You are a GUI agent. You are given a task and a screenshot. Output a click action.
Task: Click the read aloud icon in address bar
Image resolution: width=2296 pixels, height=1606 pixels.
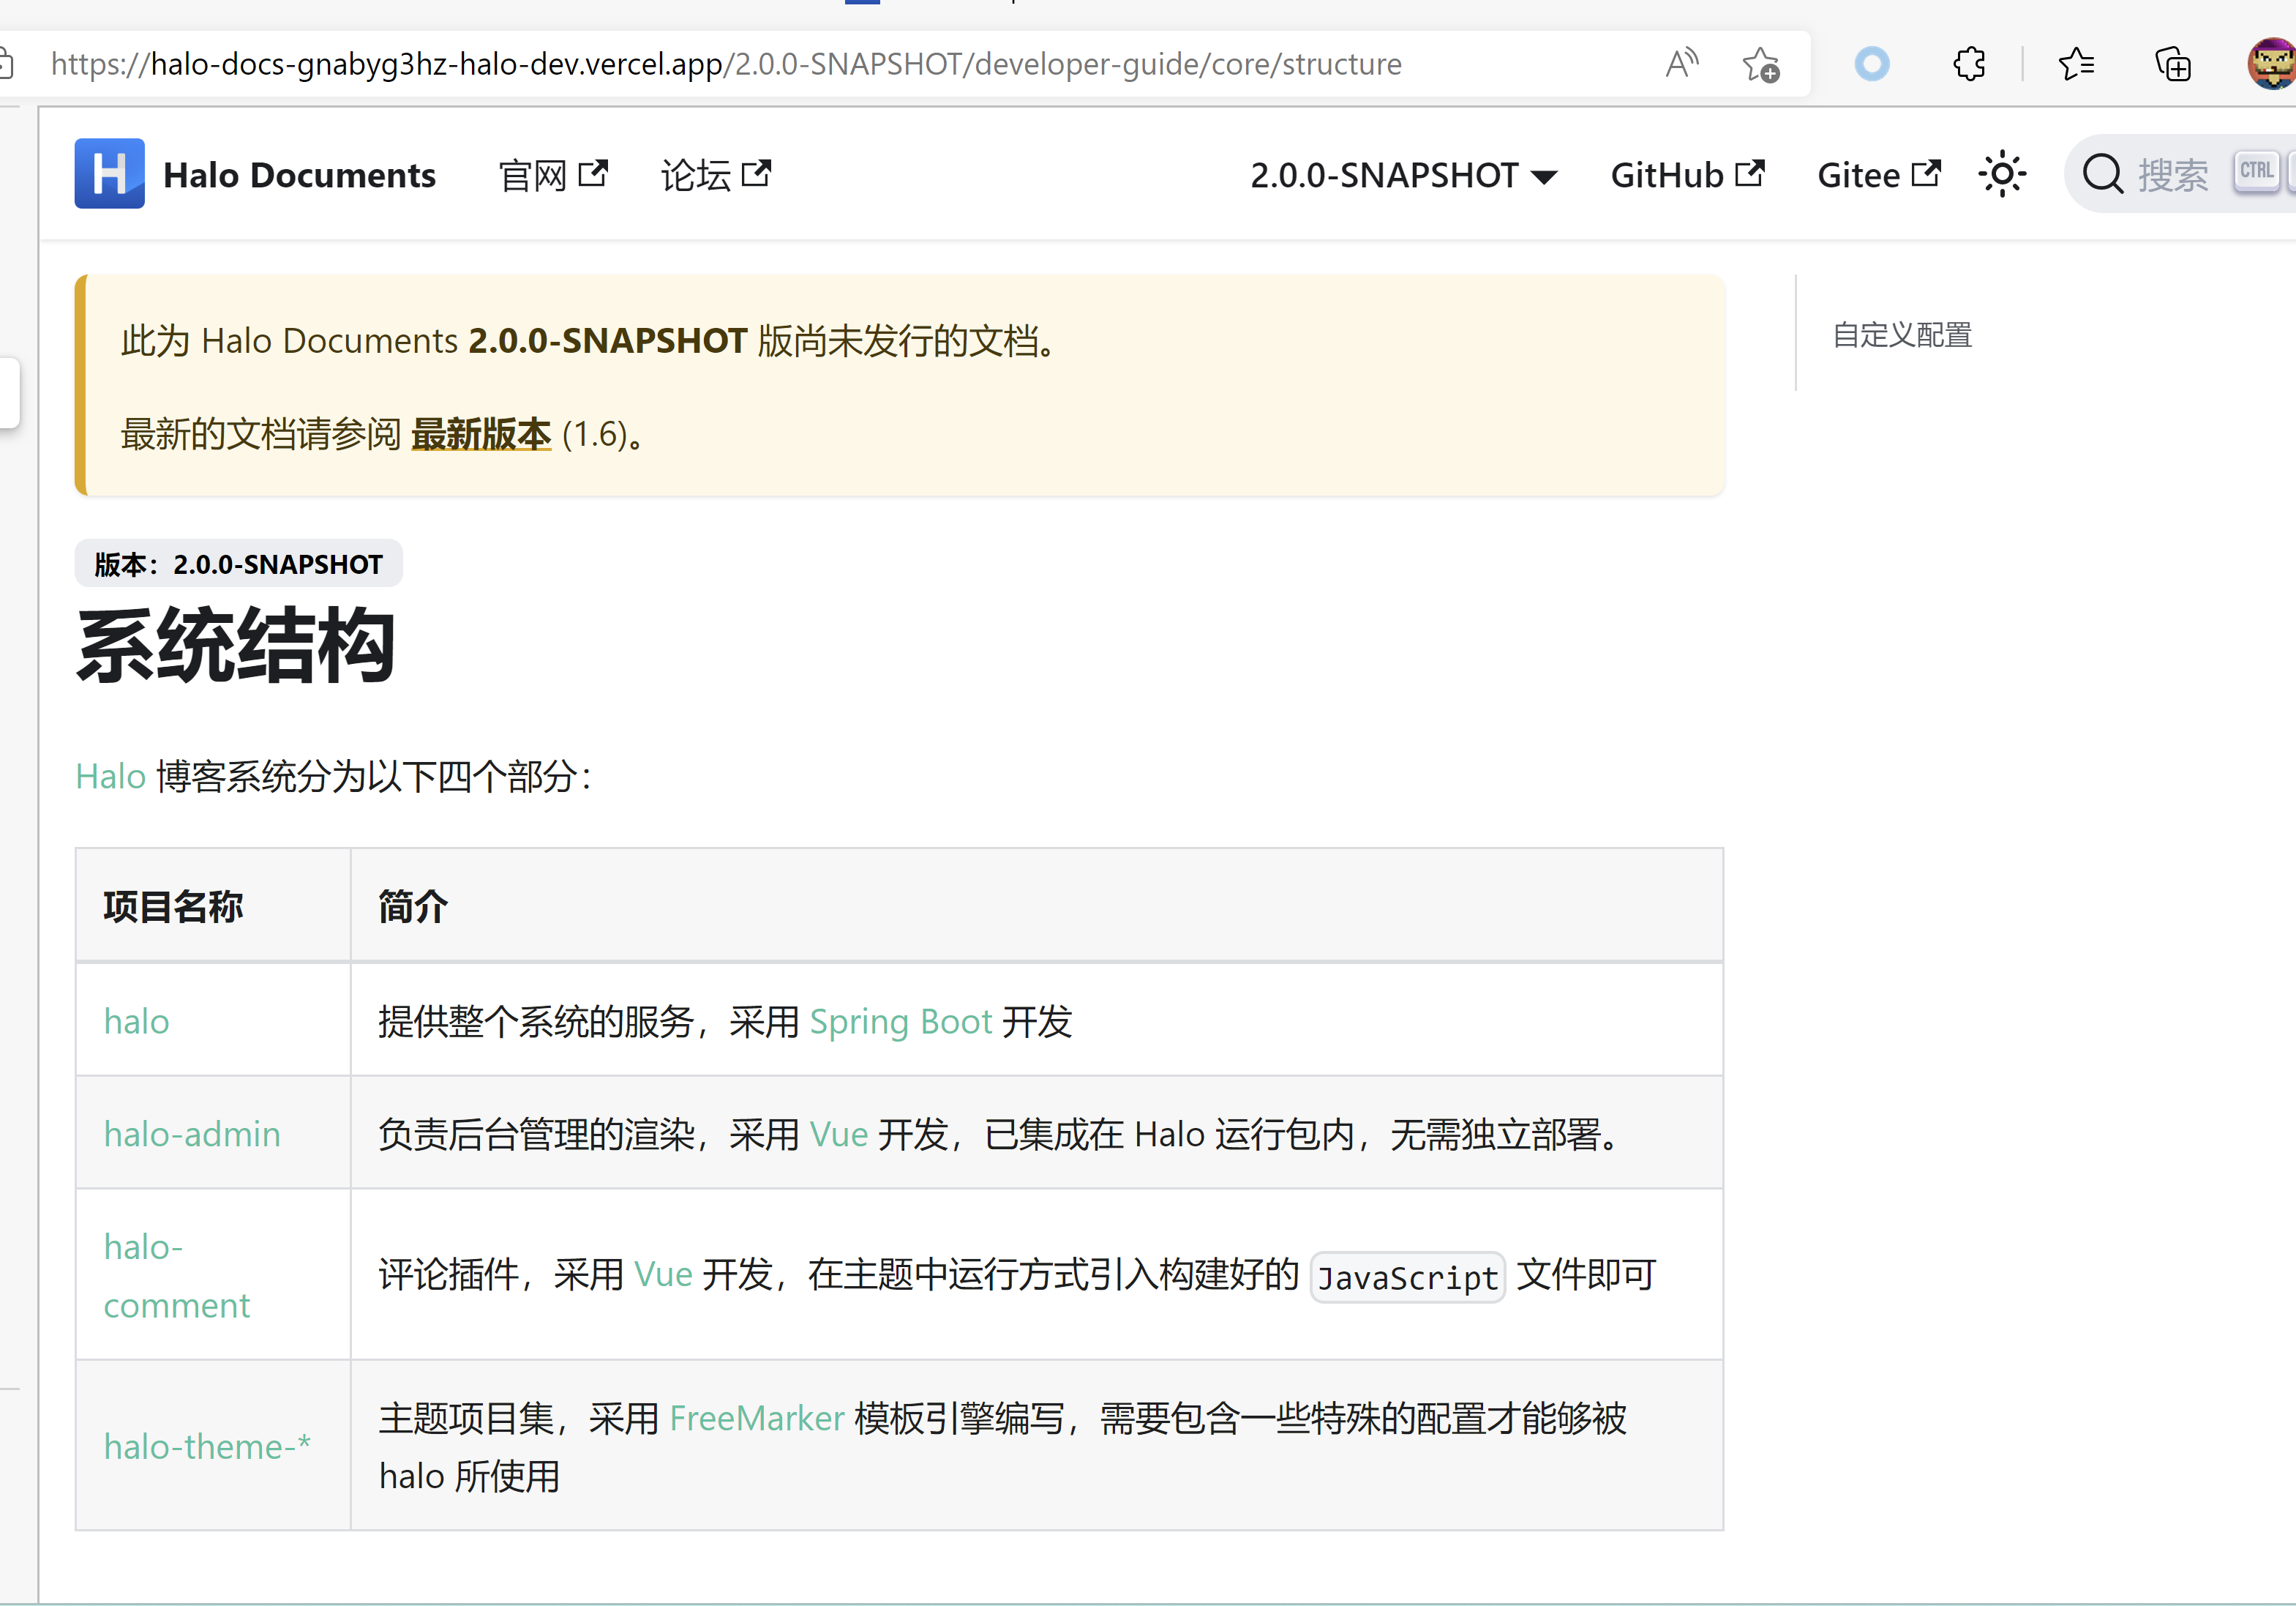(1681, 62)
